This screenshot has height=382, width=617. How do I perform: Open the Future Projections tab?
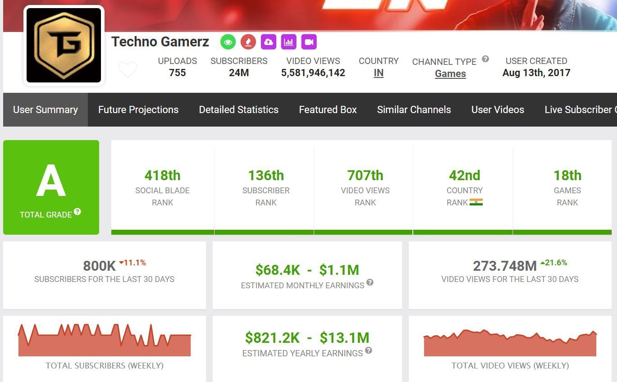138,110
